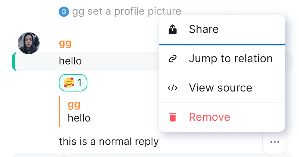Click the small blue G avatar
The width and height of the screenshot is (299, 157).
coord(64,12)
